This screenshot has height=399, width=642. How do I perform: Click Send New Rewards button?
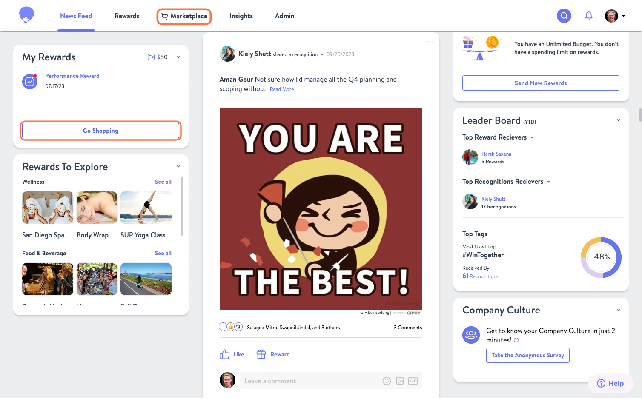tap(541, 83)
